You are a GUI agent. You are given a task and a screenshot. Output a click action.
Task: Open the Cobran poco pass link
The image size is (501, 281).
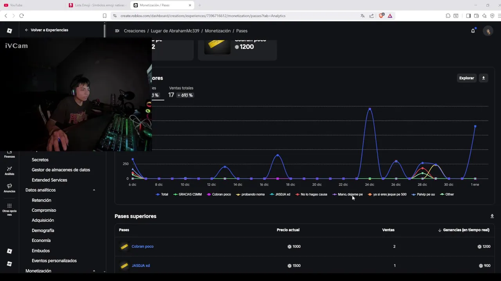(x=142, y=247)
